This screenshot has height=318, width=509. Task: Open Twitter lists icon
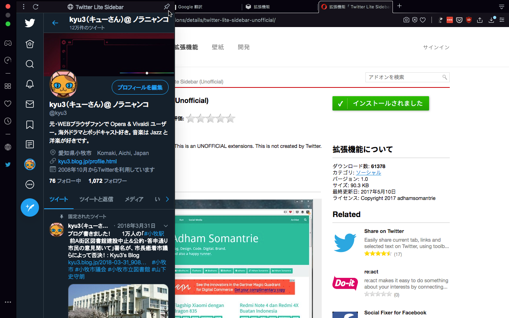[30, 144]
